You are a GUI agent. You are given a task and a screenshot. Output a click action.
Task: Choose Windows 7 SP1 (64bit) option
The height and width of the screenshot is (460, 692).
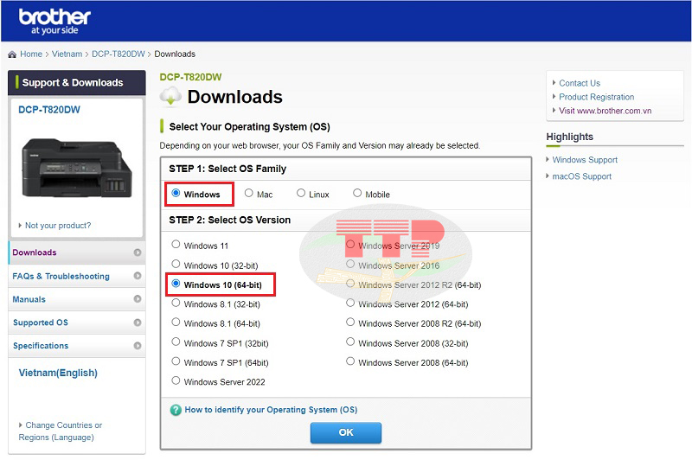pyautogui.click(x=176, y=361)
